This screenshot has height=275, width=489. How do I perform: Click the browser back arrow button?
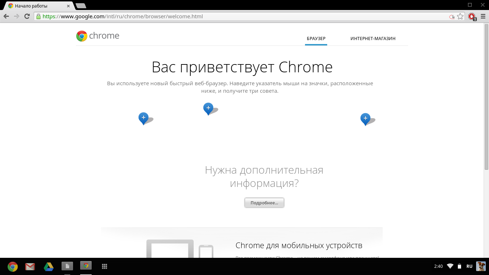pos(6,16)
